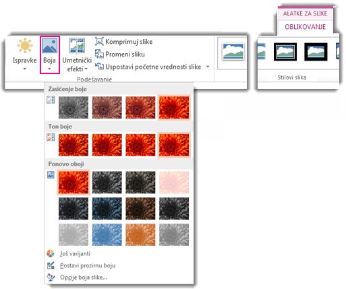Choose second color tone thumbnail under Ton boje
The width and height of the screenshot is (346, 289).
[107, 145]
